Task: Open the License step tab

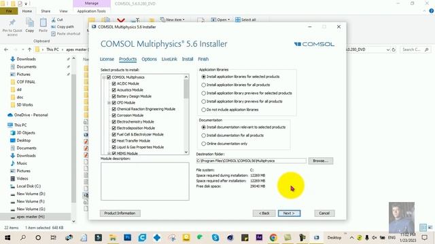Action: tap(107, 59)
